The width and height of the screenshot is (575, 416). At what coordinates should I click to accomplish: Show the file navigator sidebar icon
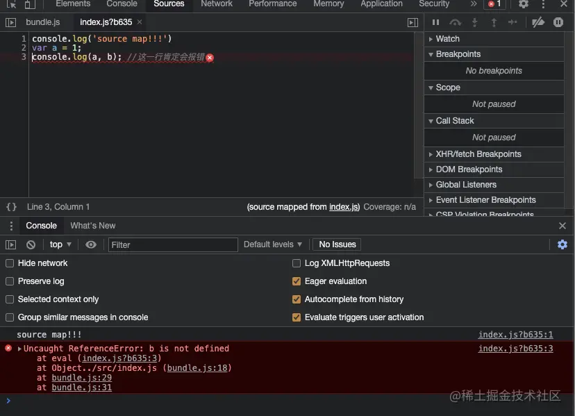[11, 22]
